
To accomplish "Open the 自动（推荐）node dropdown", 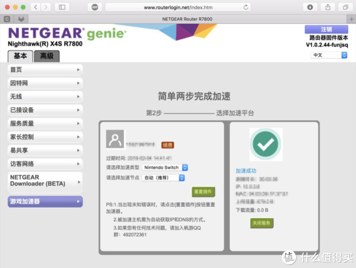I will [163, 178].
